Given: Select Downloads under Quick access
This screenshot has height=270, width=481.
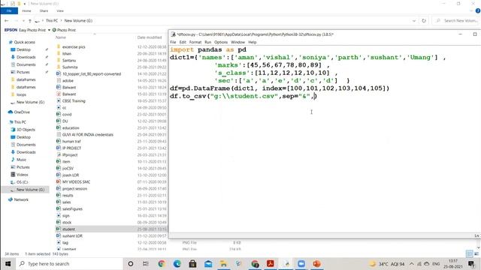Looking at the screenshot, I should coord(26,57).
